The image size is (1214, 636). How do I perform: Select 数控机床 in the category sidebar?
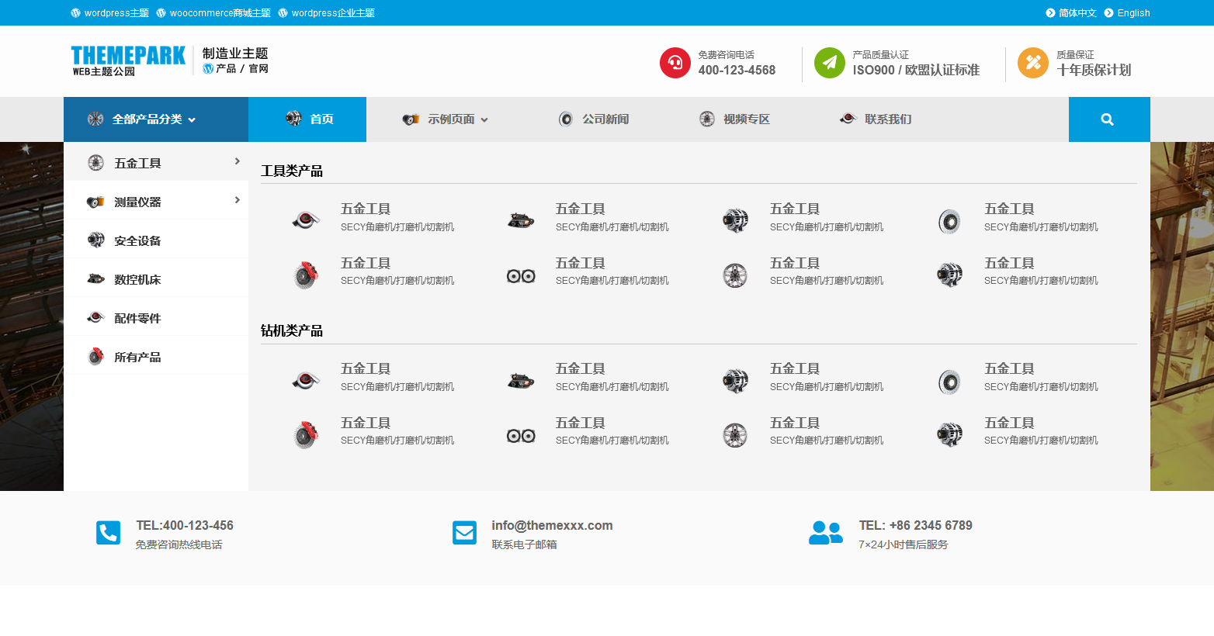pyautogui.click(x=137, y=279)
